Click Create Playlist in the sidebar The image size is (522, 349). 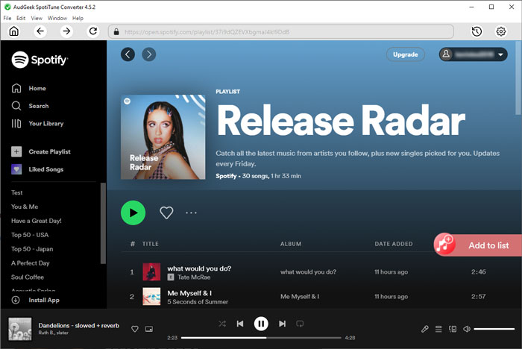tap(40, 151)
